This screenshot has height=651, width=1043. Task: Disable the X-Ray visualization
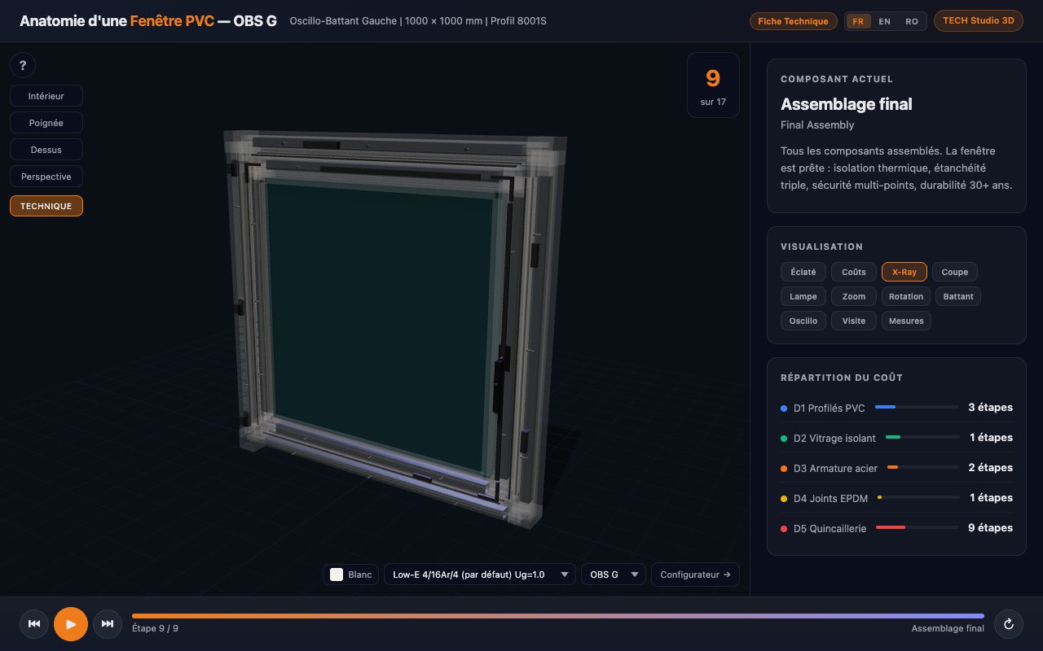pyautogui.click(x=904, y=272)
